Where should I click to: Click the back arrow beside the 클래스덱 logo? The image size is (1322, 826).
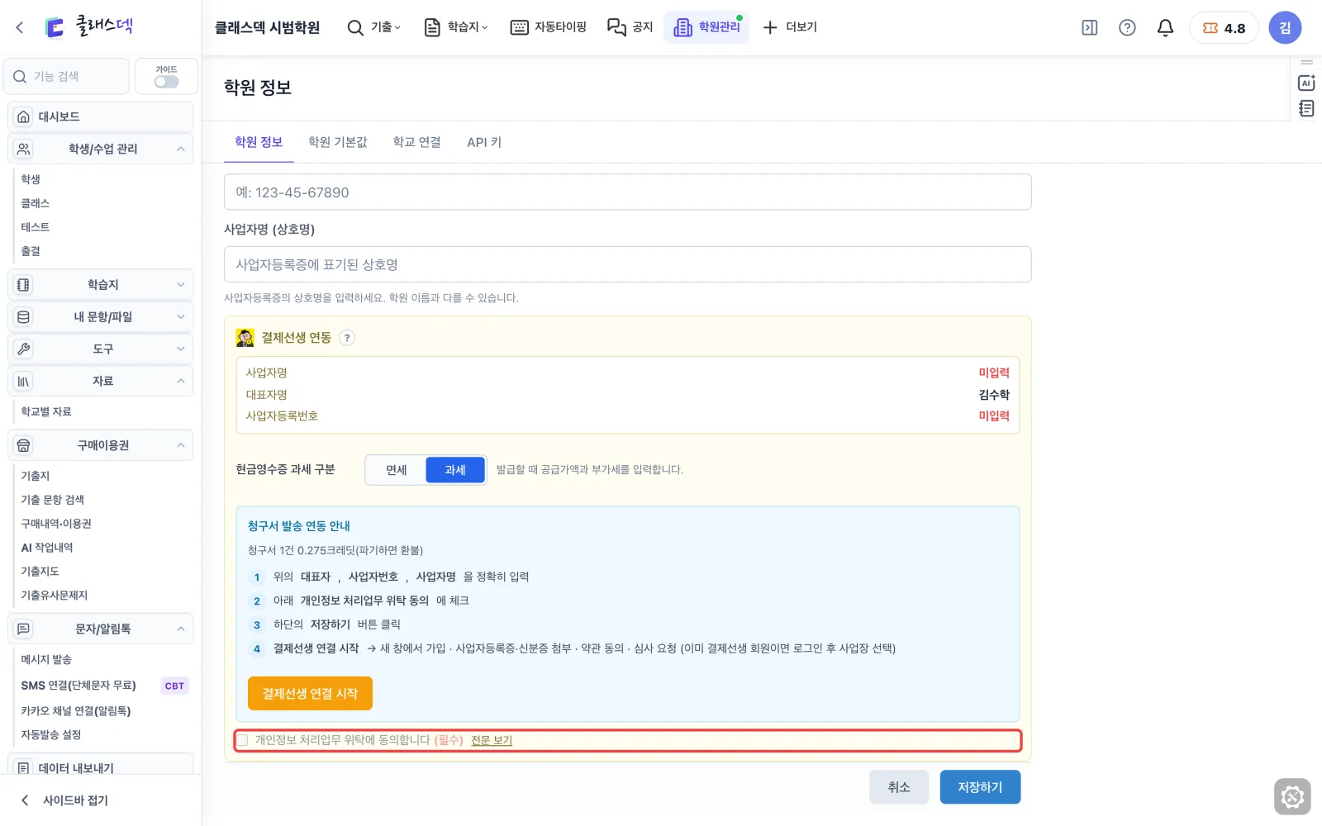20,27
